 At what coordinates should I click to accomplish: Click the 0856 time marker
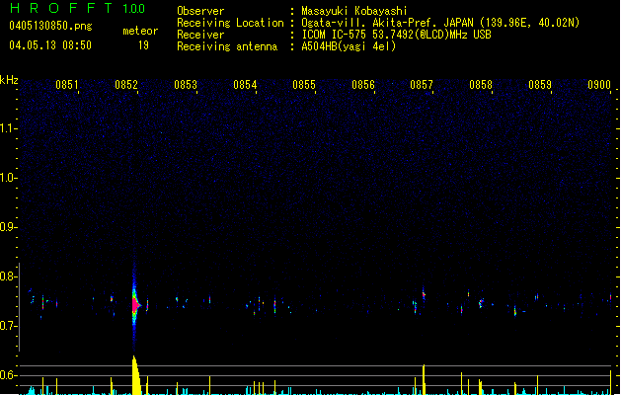[363, 85]
